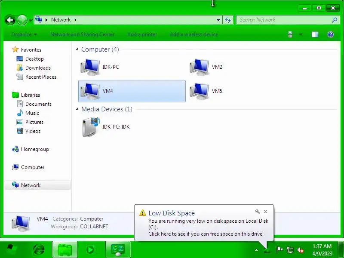This screenshot has width=344, height=258.
Task: Go back with the Back arrow button
Action: pos(10,20)
